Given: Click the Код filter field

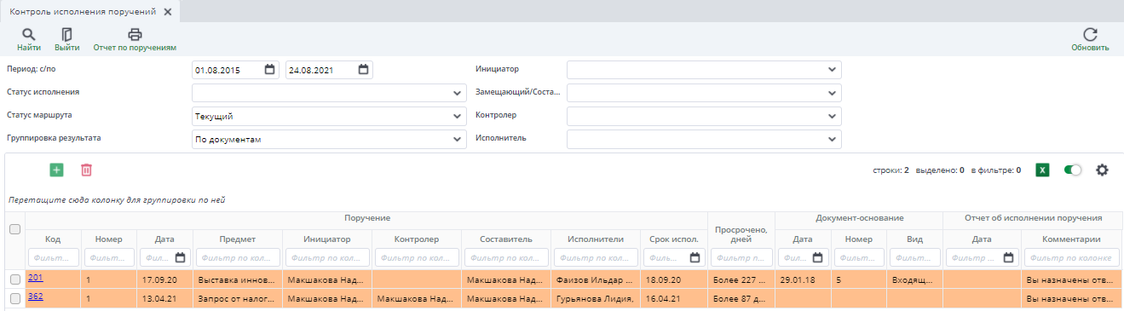Looking at the screenshot, I should pyautogui.click(x=54, y=257).
